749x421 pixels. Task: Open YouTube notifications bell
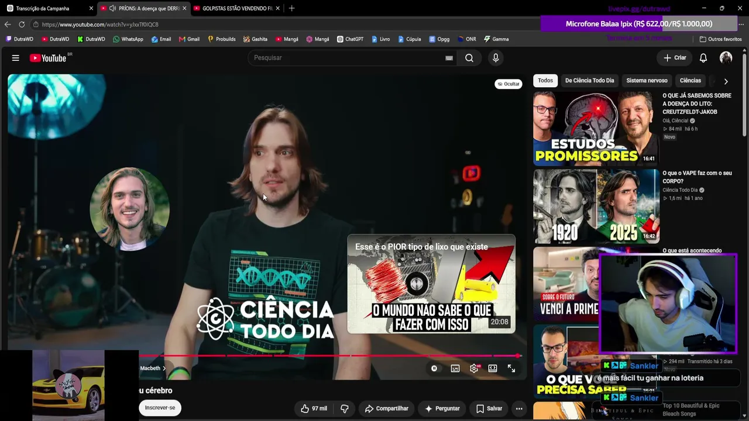click(703, 58)
